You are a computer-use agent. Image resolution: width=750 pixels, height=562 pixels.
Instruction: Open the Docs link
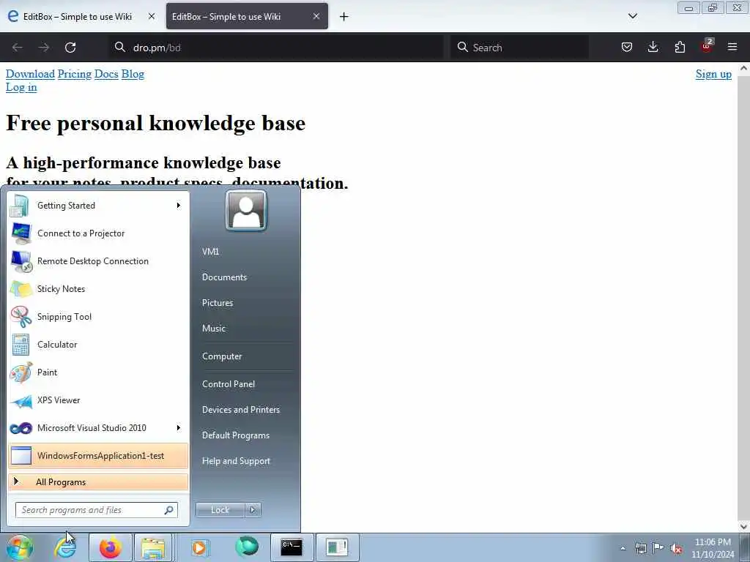[106, 74]
